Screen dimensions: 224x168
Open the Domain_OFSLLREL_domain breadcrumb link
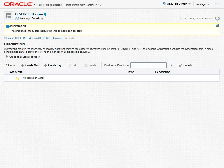(32, 38)
